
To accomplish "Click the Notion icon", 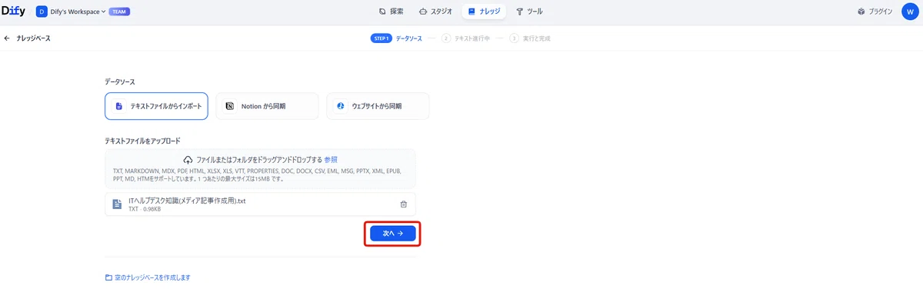I will 230,106.
